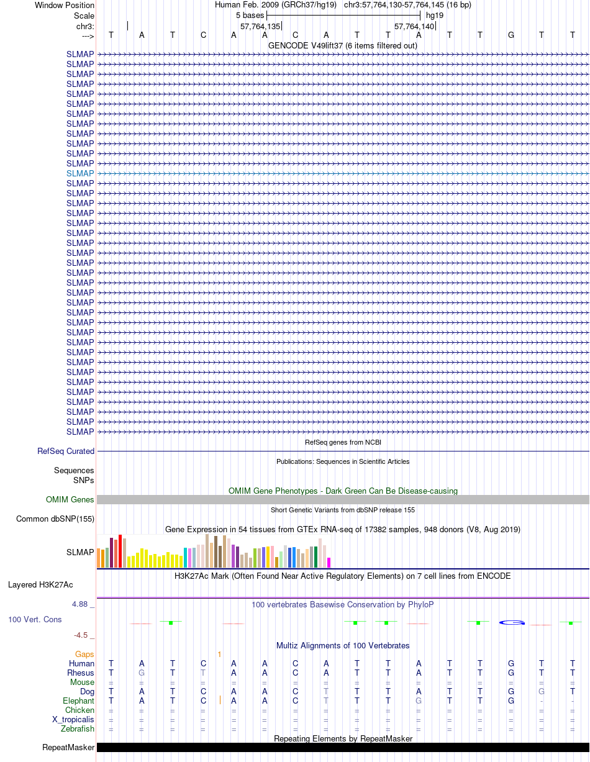590x762 pixels.
Task: Select the Rhesus alignment row label
Action: (x=81, y=673)
